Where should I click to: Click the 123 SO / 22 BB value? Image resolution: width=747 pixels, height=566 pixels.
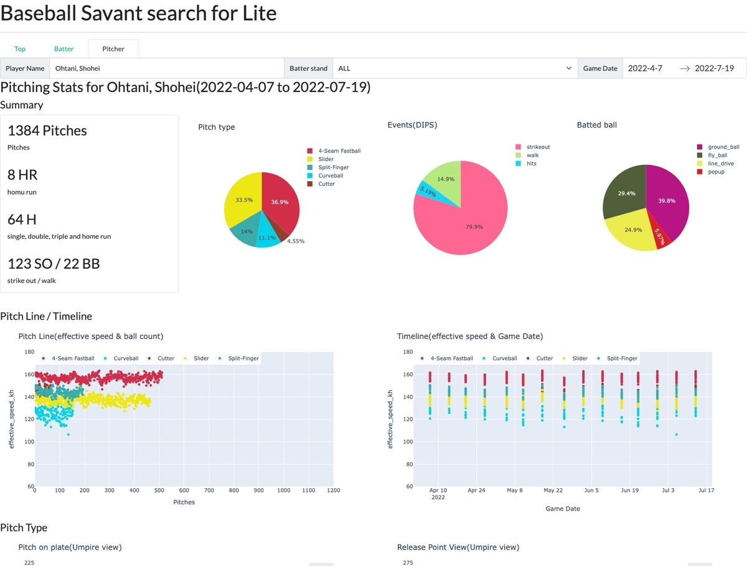(x=54, y=264)
